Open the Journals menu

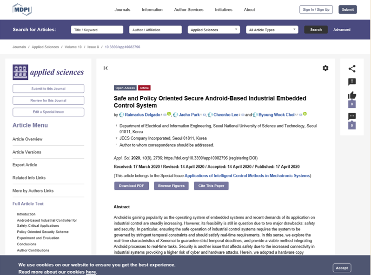[122, 10]
